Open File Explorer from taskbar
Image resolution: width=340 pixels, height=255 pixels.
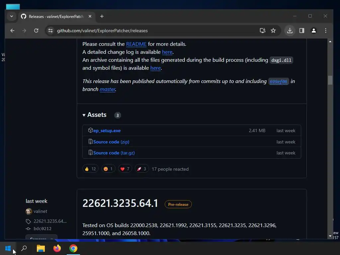point(41,248)
